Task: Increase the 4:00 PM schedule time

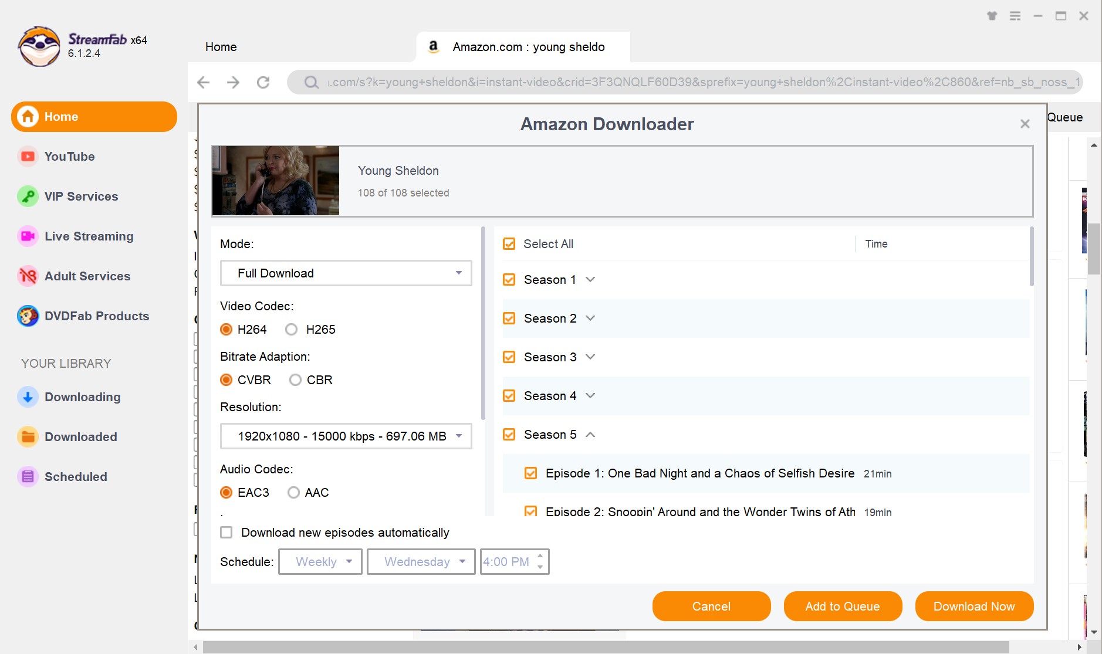Action: (540, 556)
